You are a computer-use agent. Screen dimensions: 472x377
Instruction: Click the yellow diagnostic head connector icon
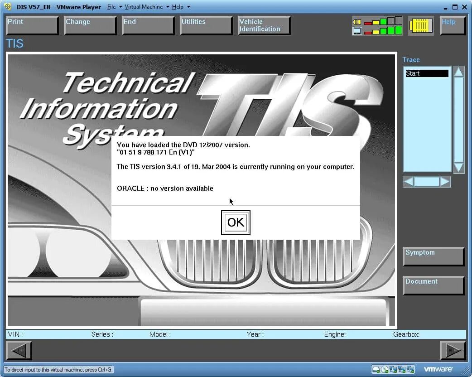click(x=421, y=25)
